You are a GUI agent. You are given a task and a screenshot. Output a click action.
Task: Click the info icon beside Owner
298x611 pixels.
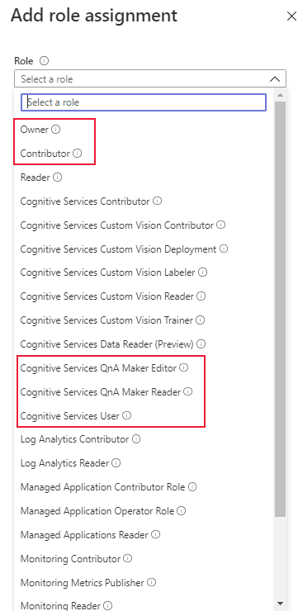coord(55,130)
